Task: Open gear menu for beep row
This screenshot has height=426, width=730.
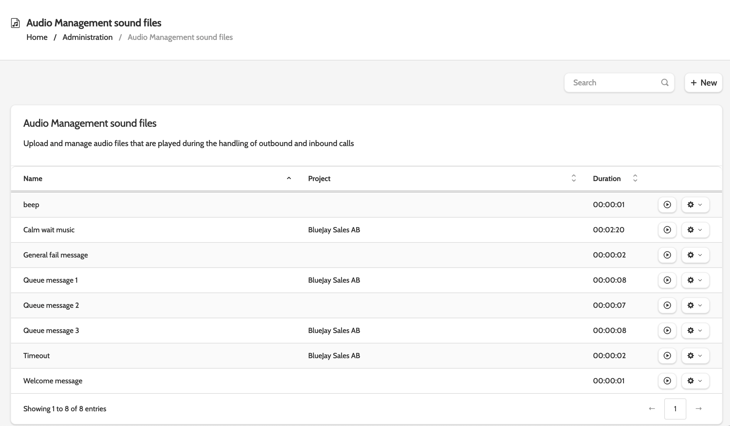Action: pyautogui.click(x=695, y=205)
